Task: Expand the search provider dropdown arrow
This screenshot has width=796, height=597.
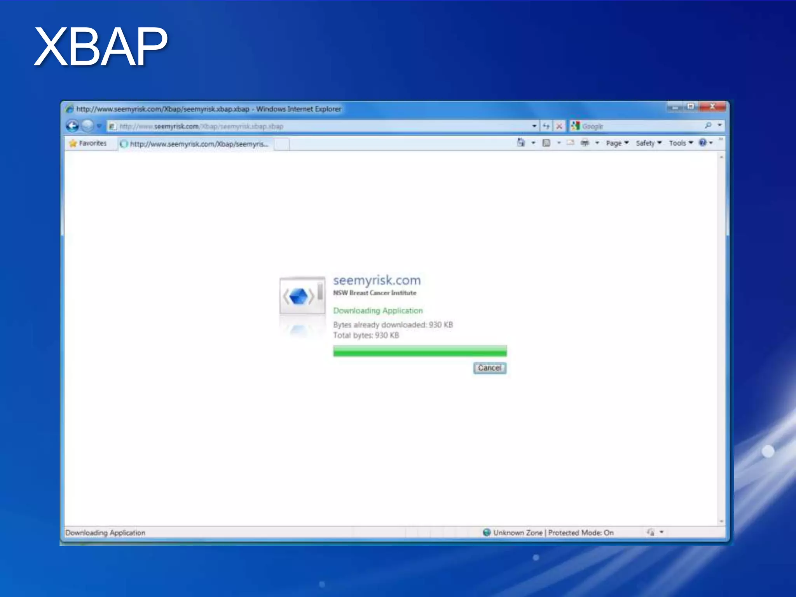Action: [x=719, y=126]
